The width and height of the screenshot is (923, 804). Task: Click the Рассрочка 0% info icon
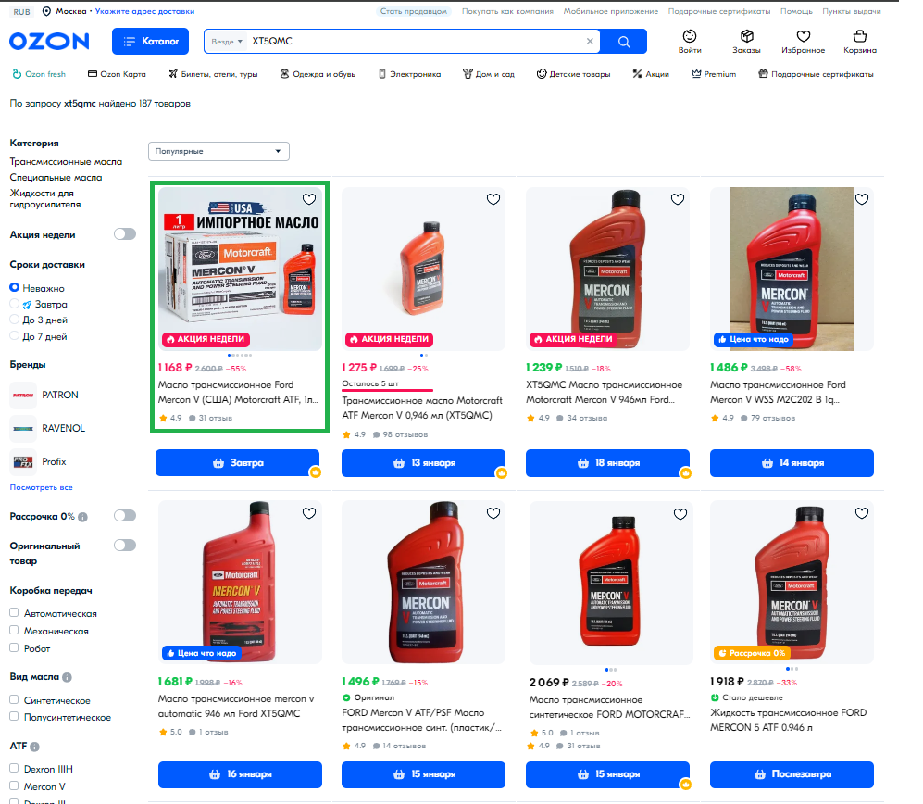[83, 517]
